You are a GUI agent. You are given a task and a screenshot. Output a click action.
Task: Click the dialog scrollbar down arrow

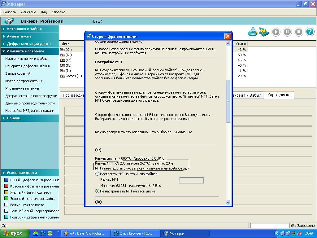pos(228,202)
